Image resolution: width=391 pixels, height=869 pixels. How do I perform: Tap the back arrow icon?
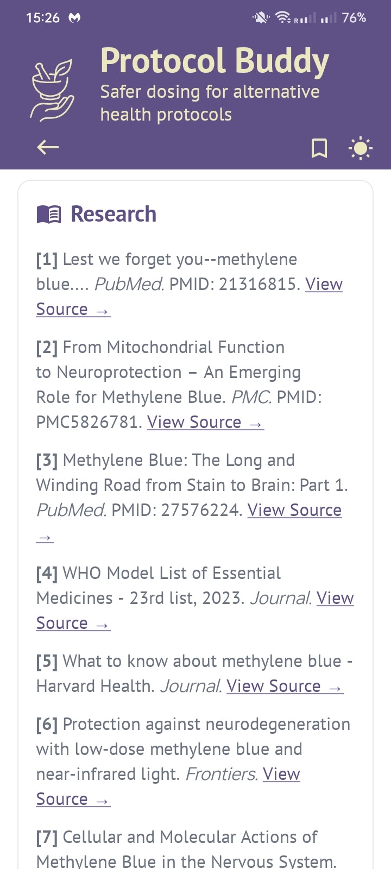(x=48, y=147)
